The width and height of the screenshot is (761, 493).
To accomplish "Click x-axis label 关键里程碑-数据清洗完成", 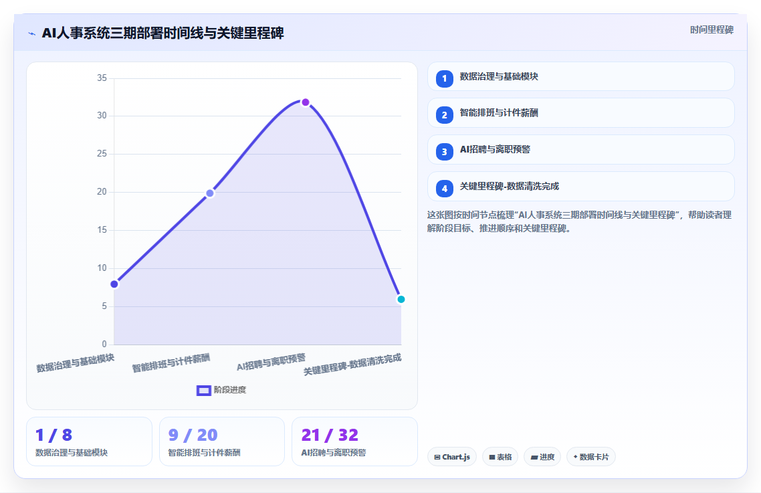I will [x=353, y=365].
